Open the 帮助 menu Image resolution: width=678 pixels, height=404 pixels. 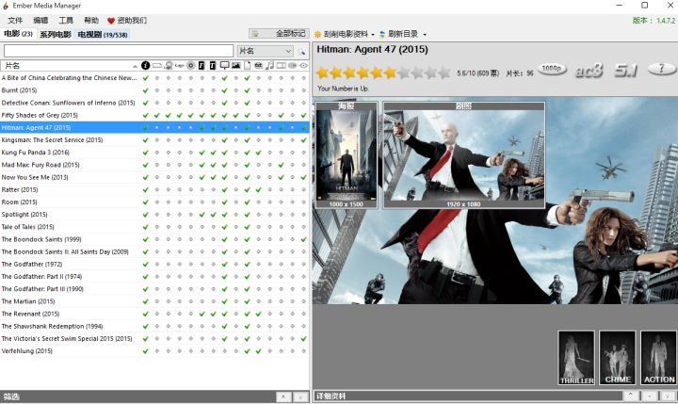tap(91, 21)
